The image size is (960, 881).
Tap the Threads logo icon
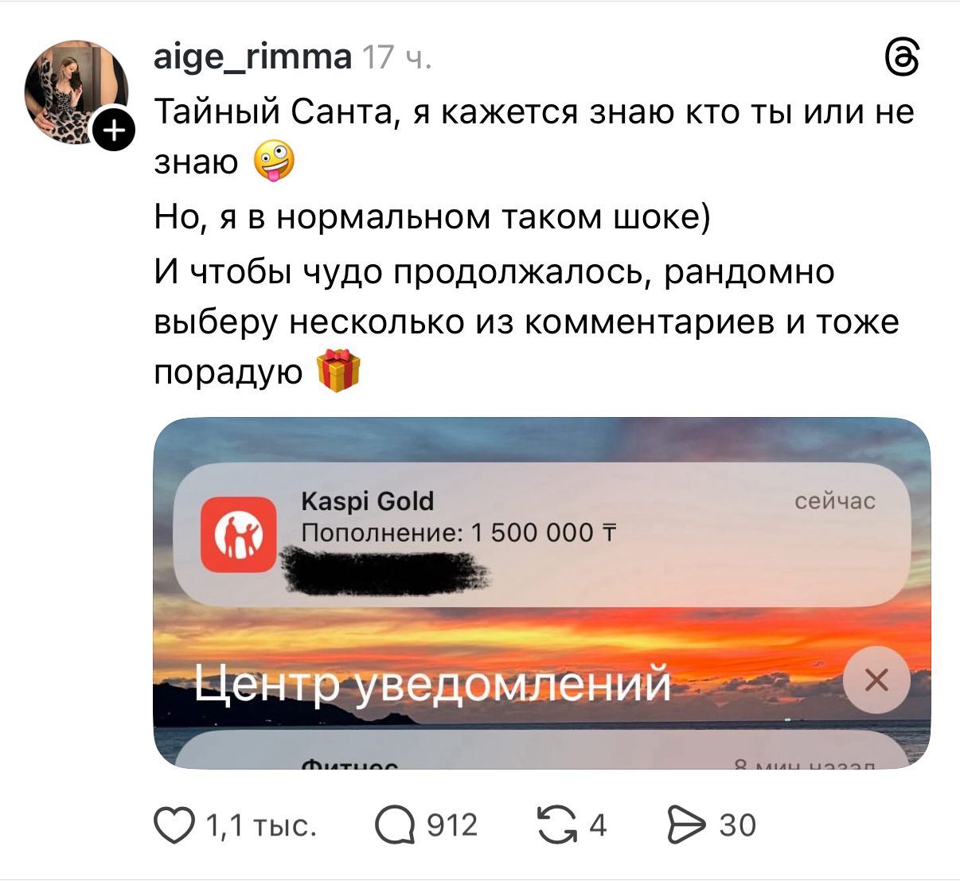pyautogui.click(x=903, y=59)
